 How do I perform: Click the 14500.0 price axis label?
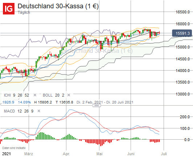(x=183, y=59)
